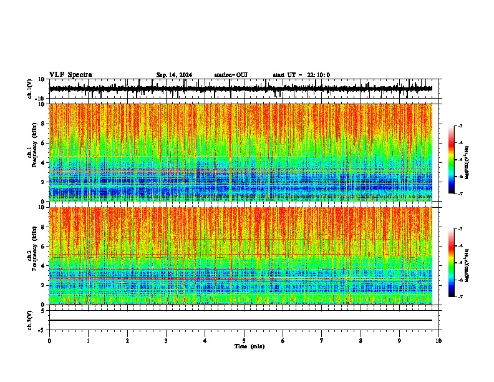This screenshot has width=494, height=382.
Task: Click time axis tick label "5"
Action: pyautogui.click(x=244, y=341)
